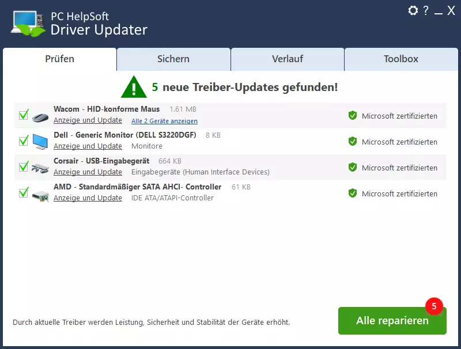461x349 pixels.
Task: Click the Monitore category label
Action: pos(147,146)
